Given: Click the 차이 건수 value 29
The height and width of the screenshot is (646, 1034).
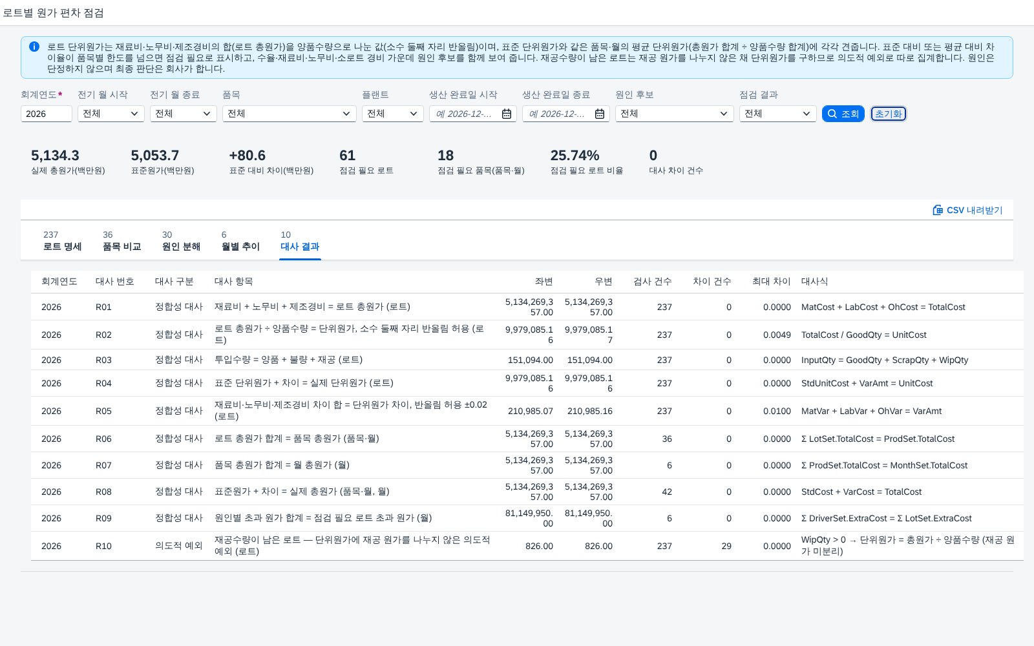Looking at the screenshot, I should [726, 546].
